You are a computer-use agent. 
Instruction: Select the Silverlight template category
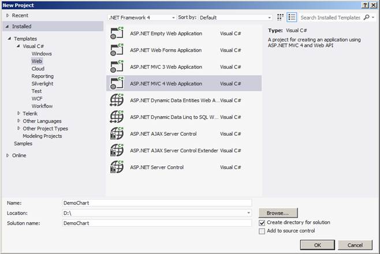coord(42,84)
